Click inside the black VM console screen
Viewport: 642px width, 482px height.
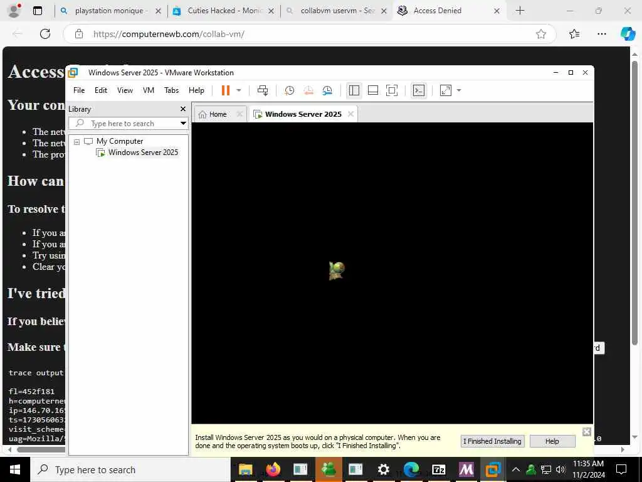392,273
